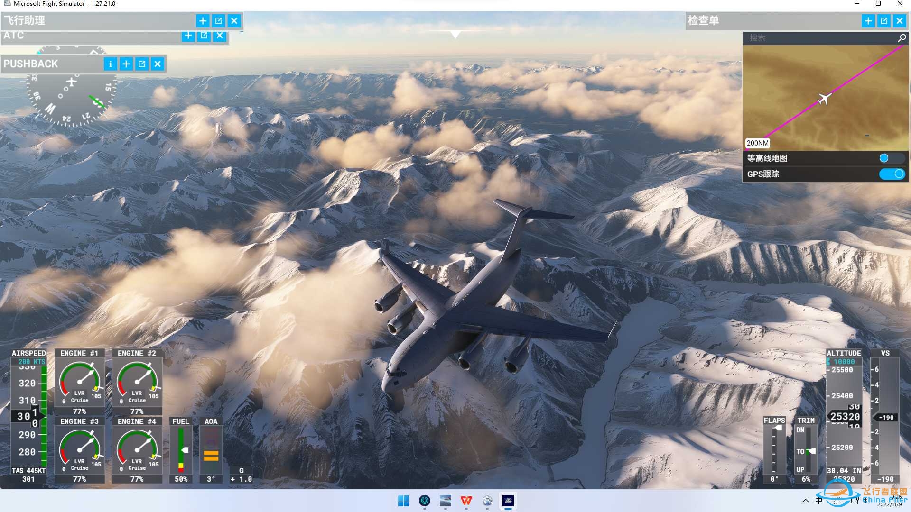The image size is (911, 512).
Task: Open the Windows Start menu
Action: (x=403, y=501)
